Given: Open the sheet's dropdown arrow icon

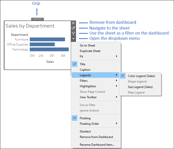Looking at the screenshot, I should click(73, 39).
